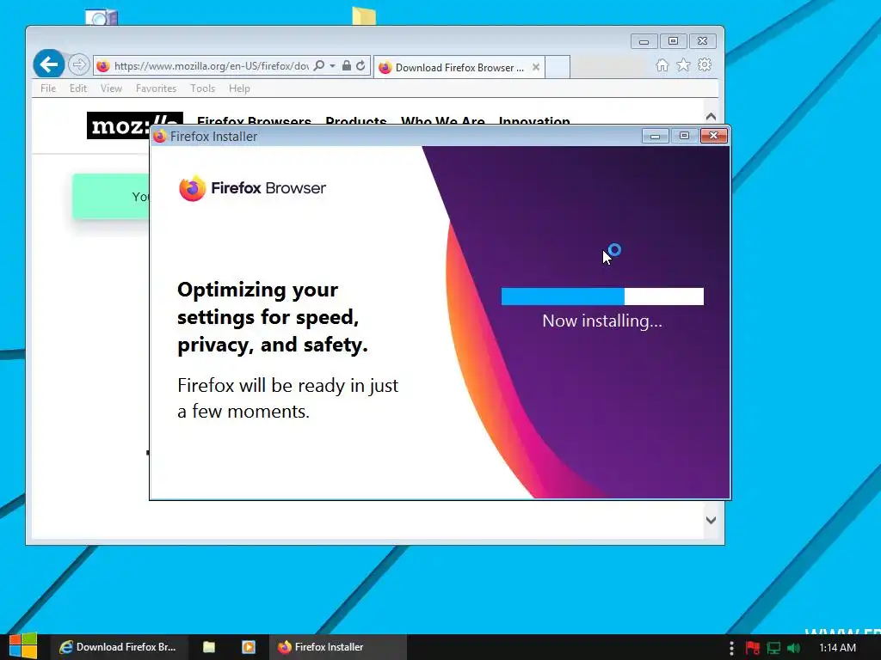Screen dimensions: 881x660
Task: Click the red flag tray icon
Action: (x=753, y=648)
